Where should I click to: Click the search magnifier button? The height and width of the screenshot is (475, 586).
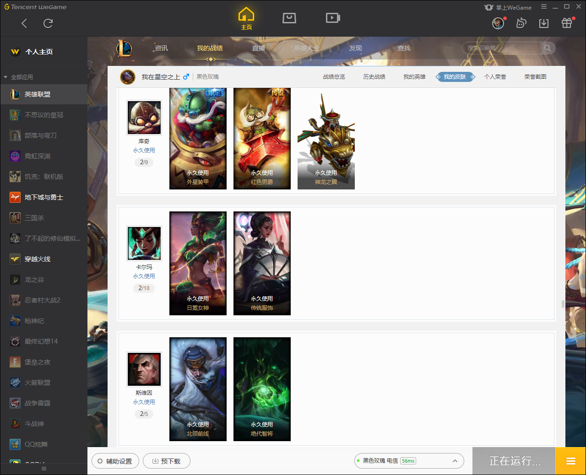point(548,48)
